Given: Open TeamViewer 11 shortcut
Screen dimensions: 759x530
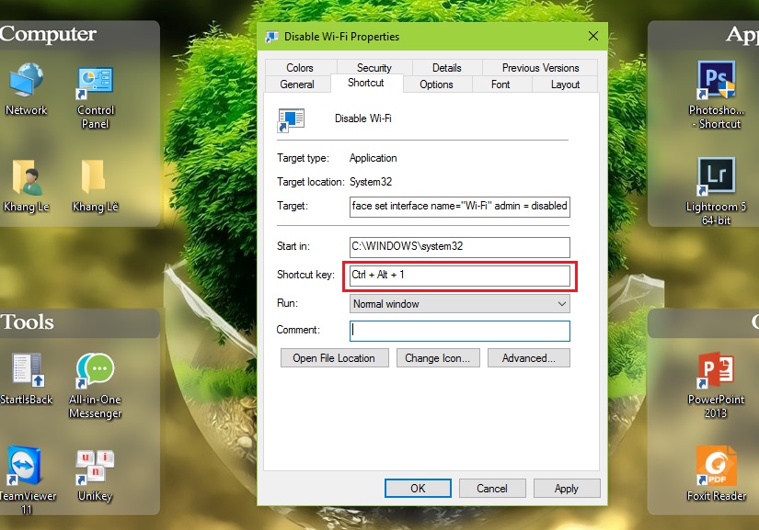Looking at the screenshot, I should 25,480.
